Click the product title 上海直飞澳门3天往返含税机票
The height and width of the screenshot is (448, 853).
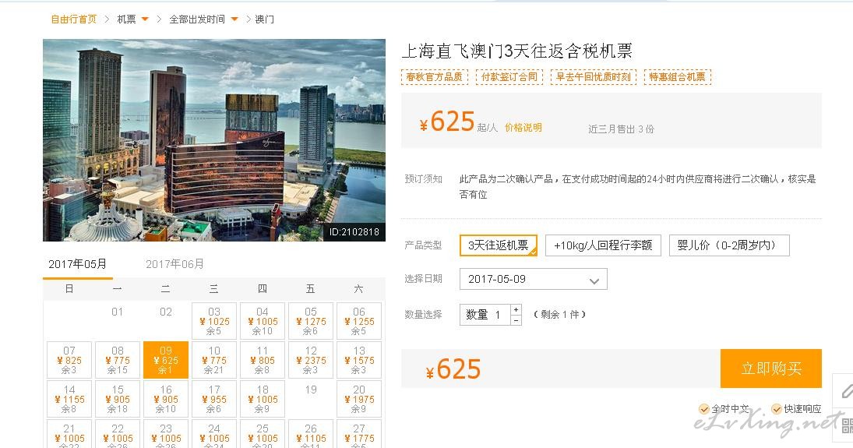(517, 51)
